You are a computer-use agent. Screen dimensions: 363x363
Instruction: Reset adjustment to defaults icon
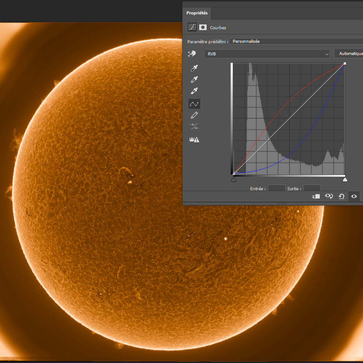tap(341, 196)
